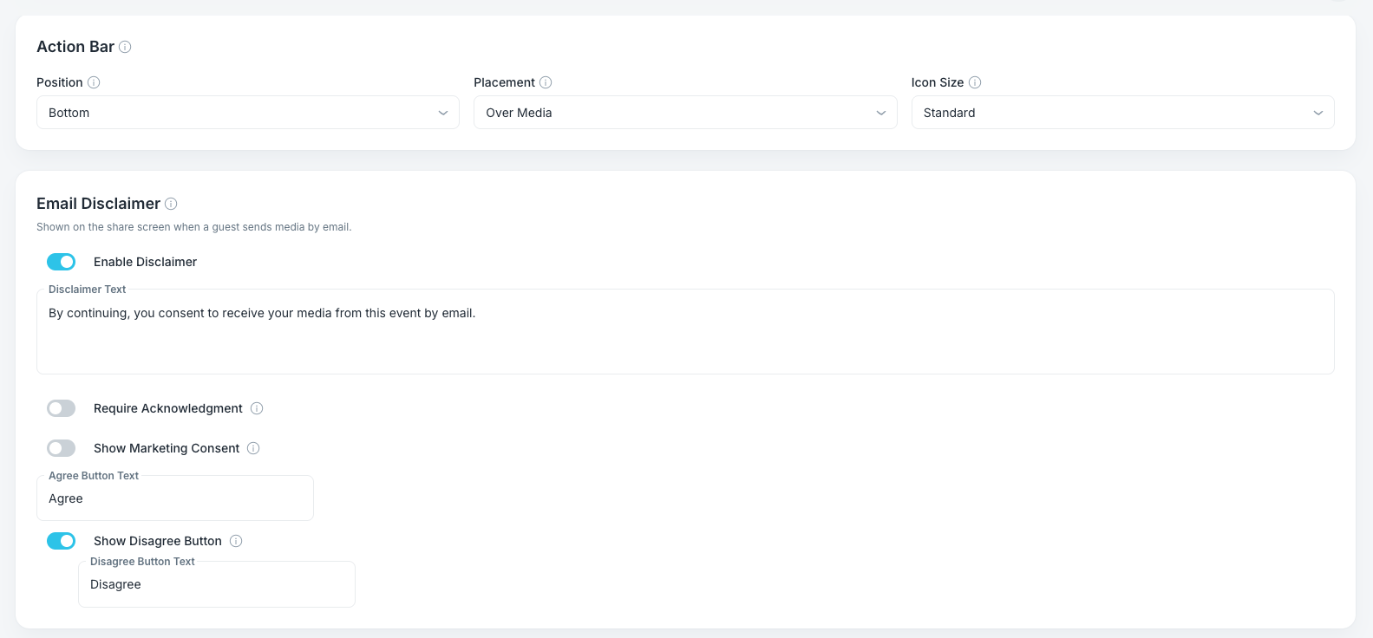The height and width of the screenshot is (638, 1373).
Task: Click the Require Acknowledgment label
Action: point(168,408)
